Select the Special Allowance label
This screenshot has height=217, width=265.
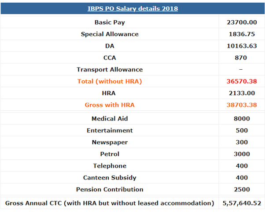[110, 34]
